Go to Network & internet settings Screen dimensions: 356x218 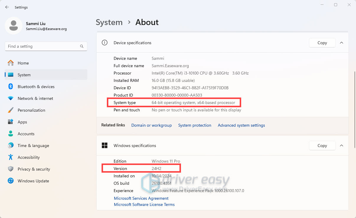[46, 98]
